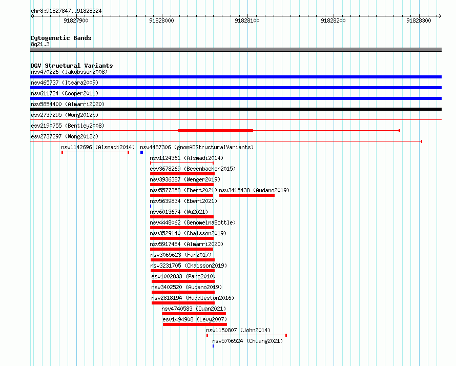Click ruler position 91827900

pos(76,21)
